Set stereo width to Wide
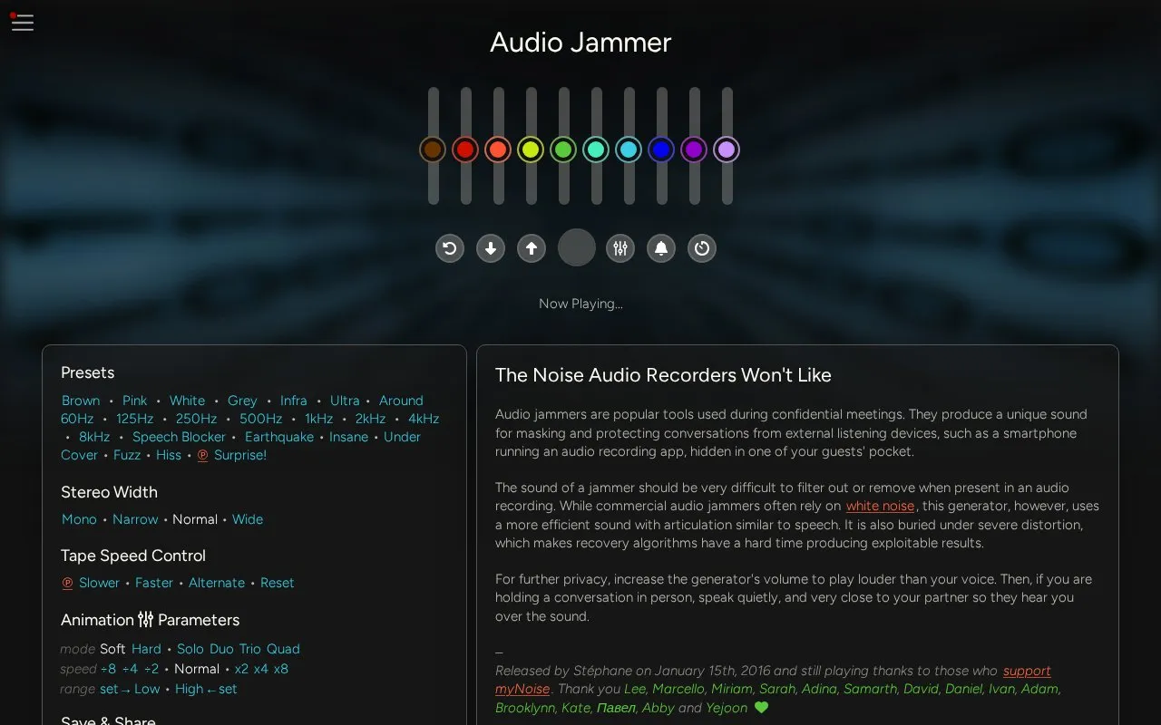Screen dimensions: 1161x725 (248, 519)
